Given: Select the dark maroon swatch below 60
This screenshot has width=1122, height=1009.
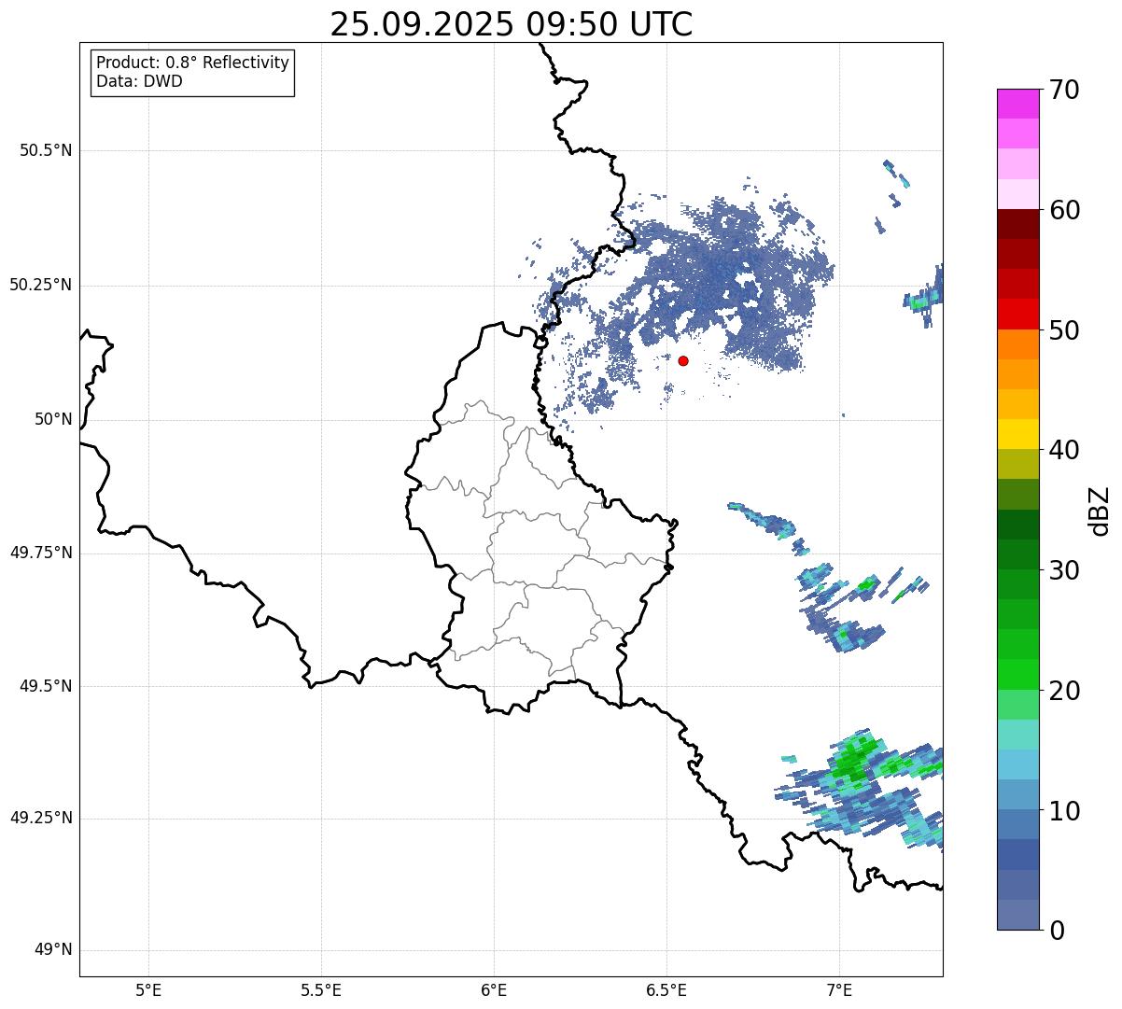Looking at the screenshot, I should coord(1017,224).
